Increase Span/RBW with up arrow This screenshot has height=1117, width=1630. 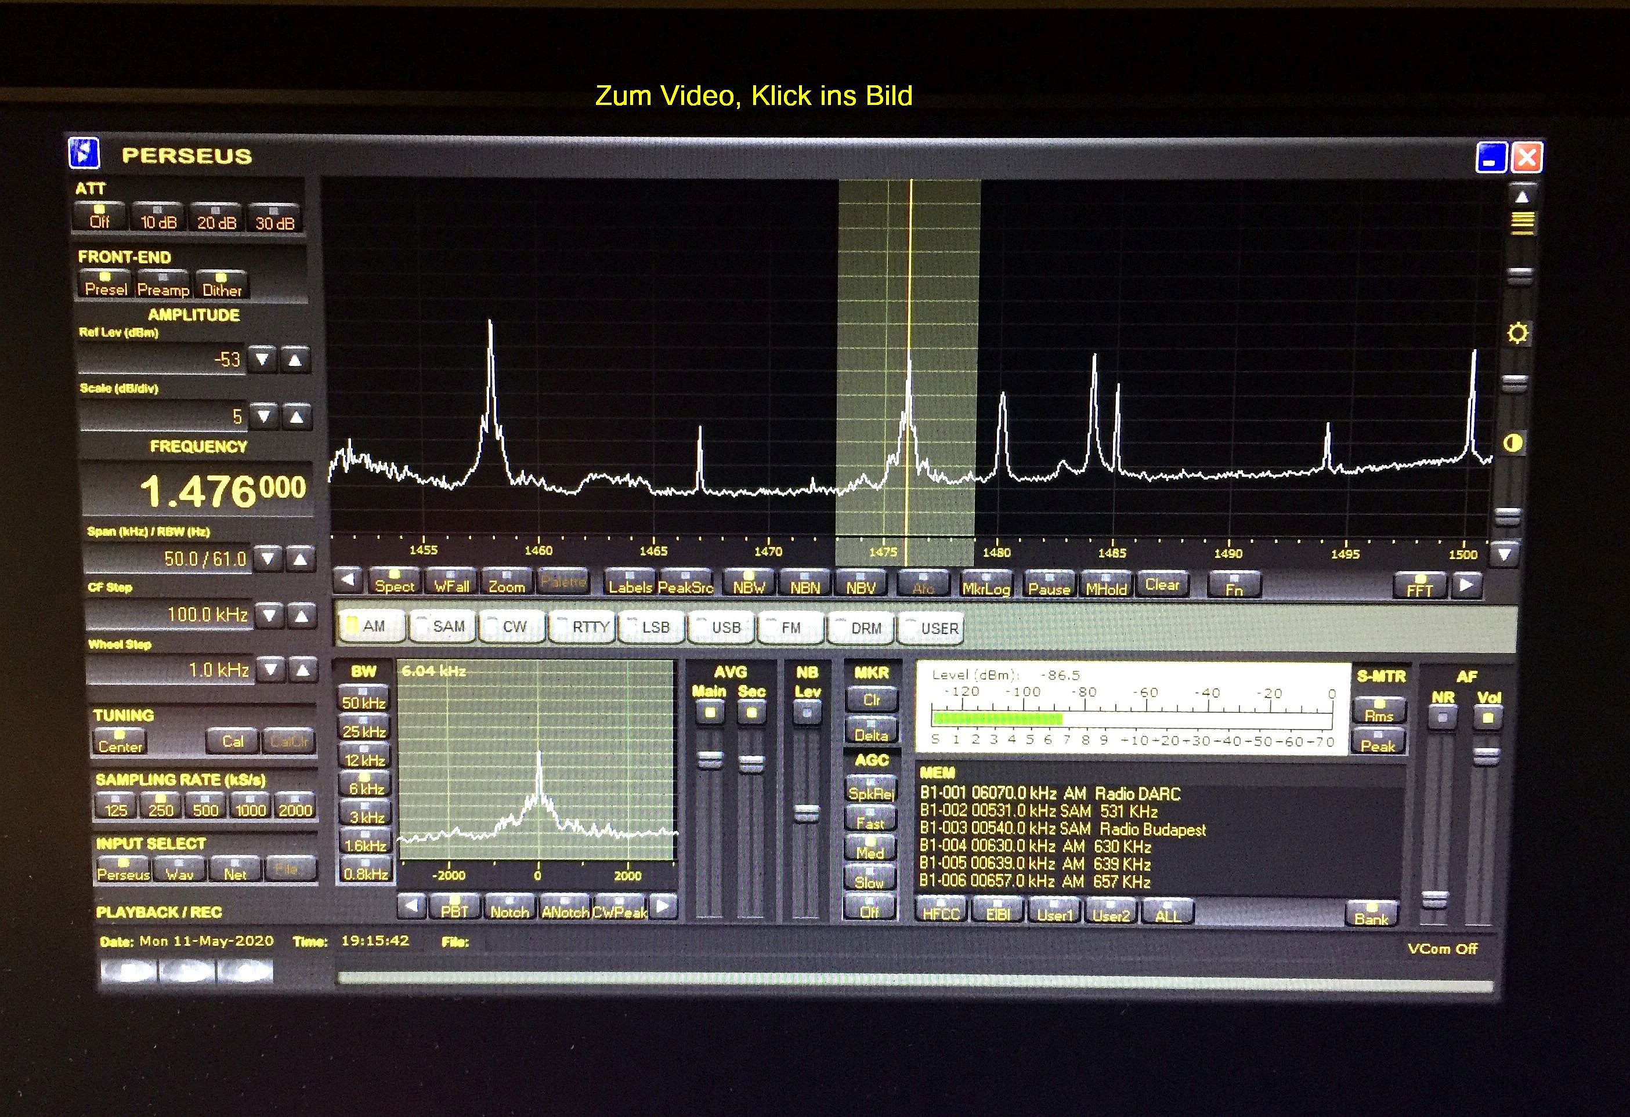point(300,558)
